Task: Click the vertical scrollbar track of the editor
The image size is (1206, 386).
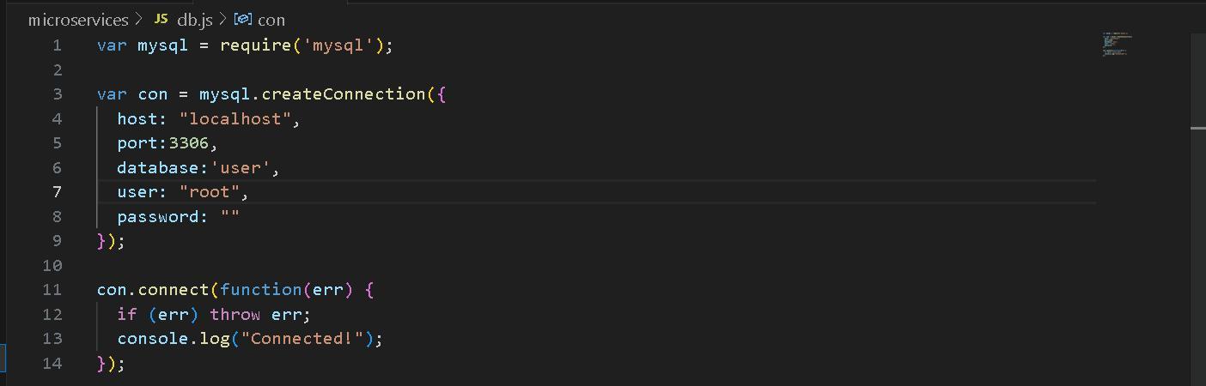Action: (1198, 257)
